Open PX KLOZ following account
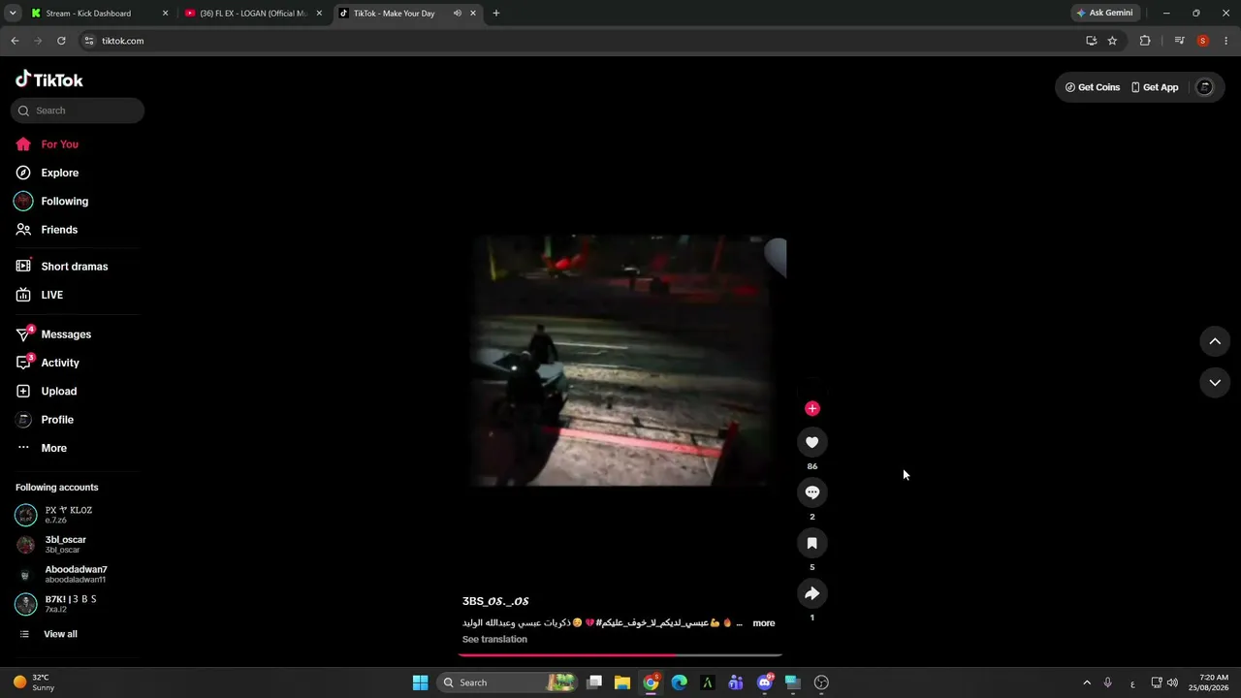1241x698 pixels. [x=68, y=515]
